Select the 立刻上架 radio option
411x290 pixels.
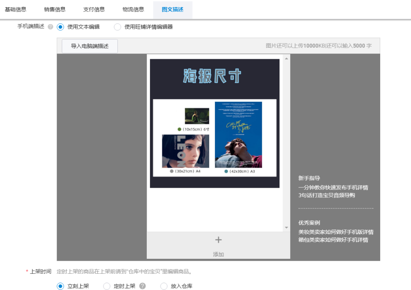pos(60,286)
